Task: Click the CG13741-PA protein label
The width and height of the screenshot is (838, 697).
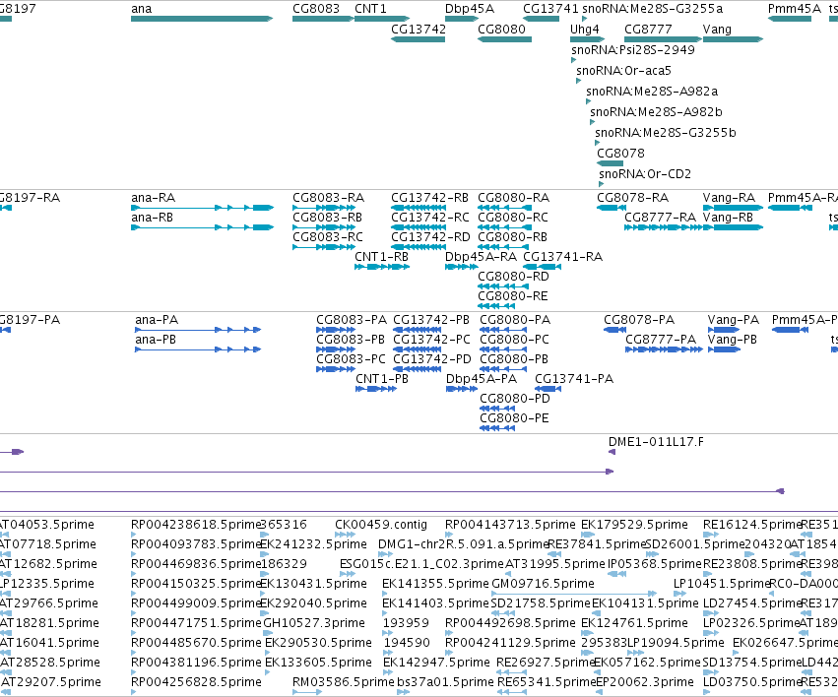Action: pos(574,379)
